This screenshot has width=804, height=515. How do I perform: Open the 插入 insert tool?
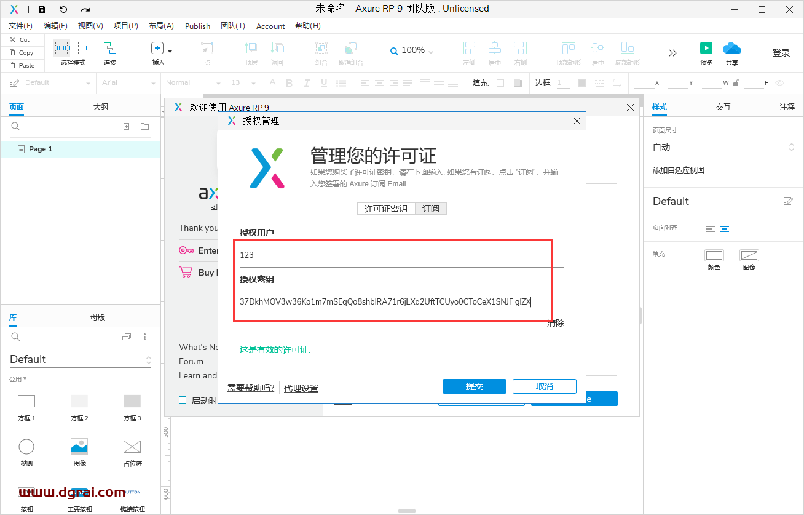coord(156,48)
